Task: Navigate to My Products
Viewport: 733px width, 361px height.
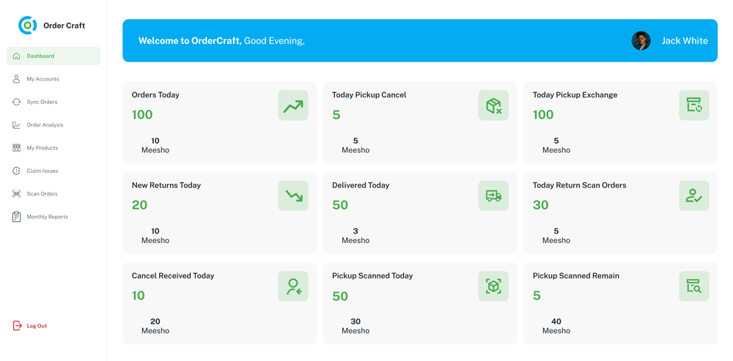Action: (x=42, y=148)
